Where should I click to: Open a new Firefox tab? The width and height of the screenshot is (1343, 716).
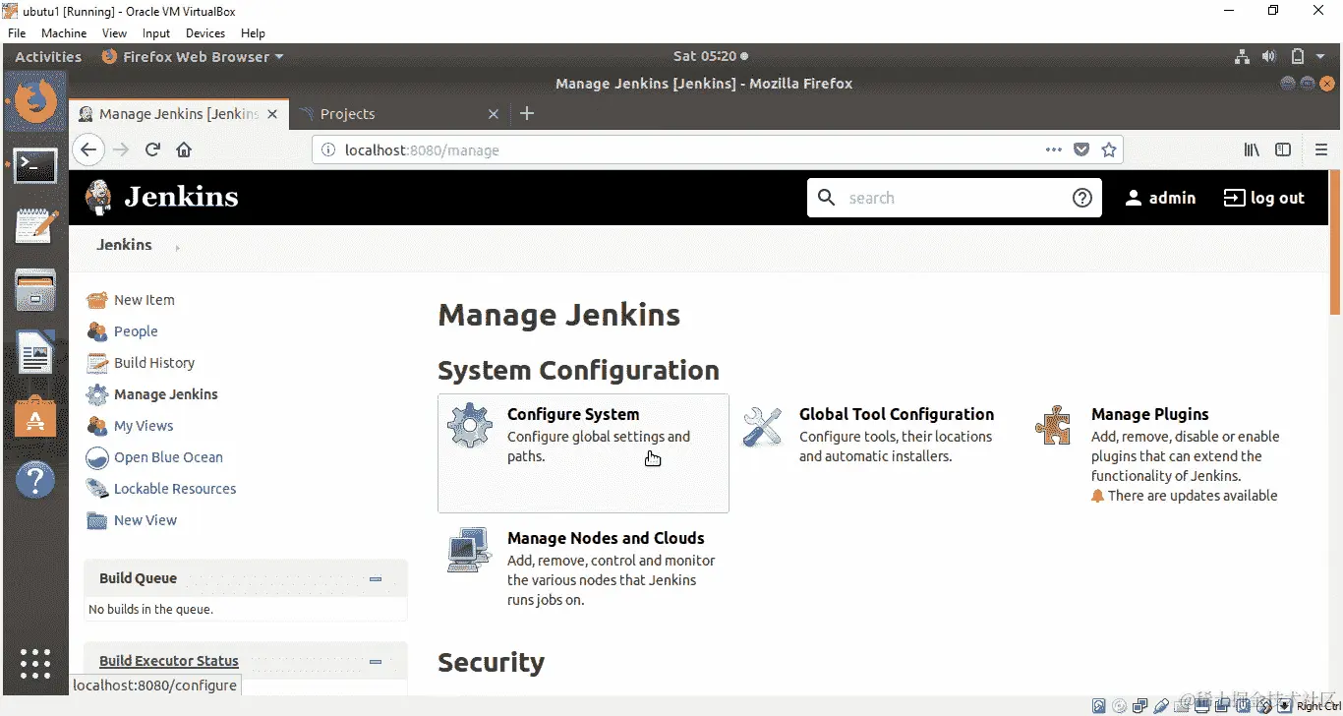point(527,114)
